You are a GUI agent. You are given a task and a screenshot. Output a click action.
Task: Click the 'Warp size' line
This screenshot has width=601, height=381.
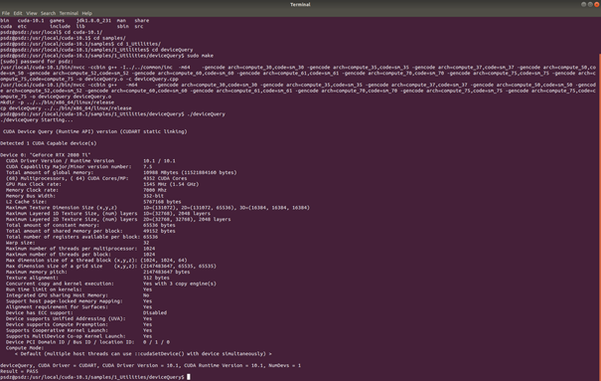(77, 243)
